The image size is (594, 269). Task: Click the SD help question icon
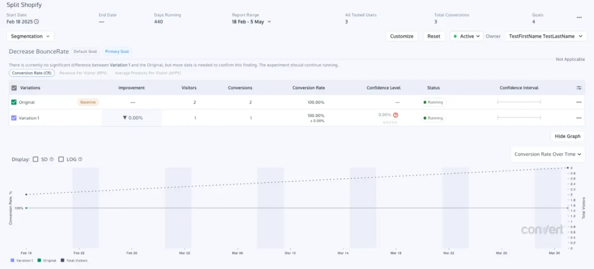52,160
